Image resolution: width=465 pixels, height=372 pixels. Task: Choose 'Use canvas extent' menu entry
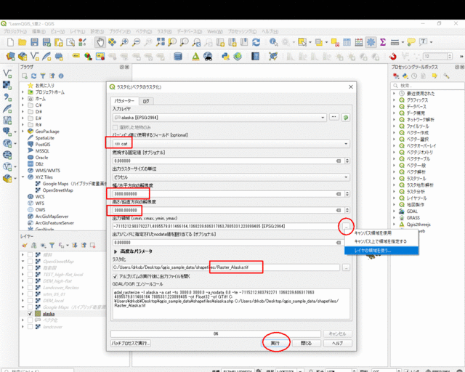pos(381,233)
